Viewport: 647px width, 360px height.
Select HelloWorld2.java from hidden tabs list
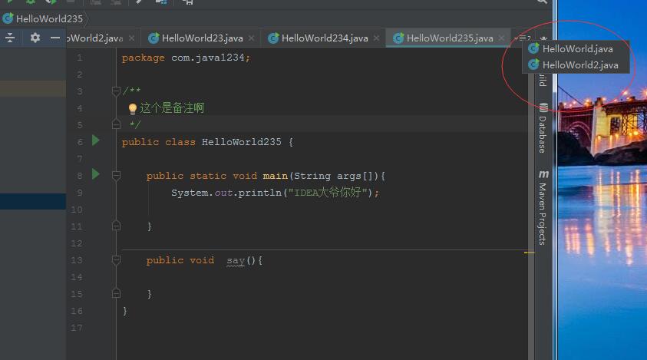point(579,65)
